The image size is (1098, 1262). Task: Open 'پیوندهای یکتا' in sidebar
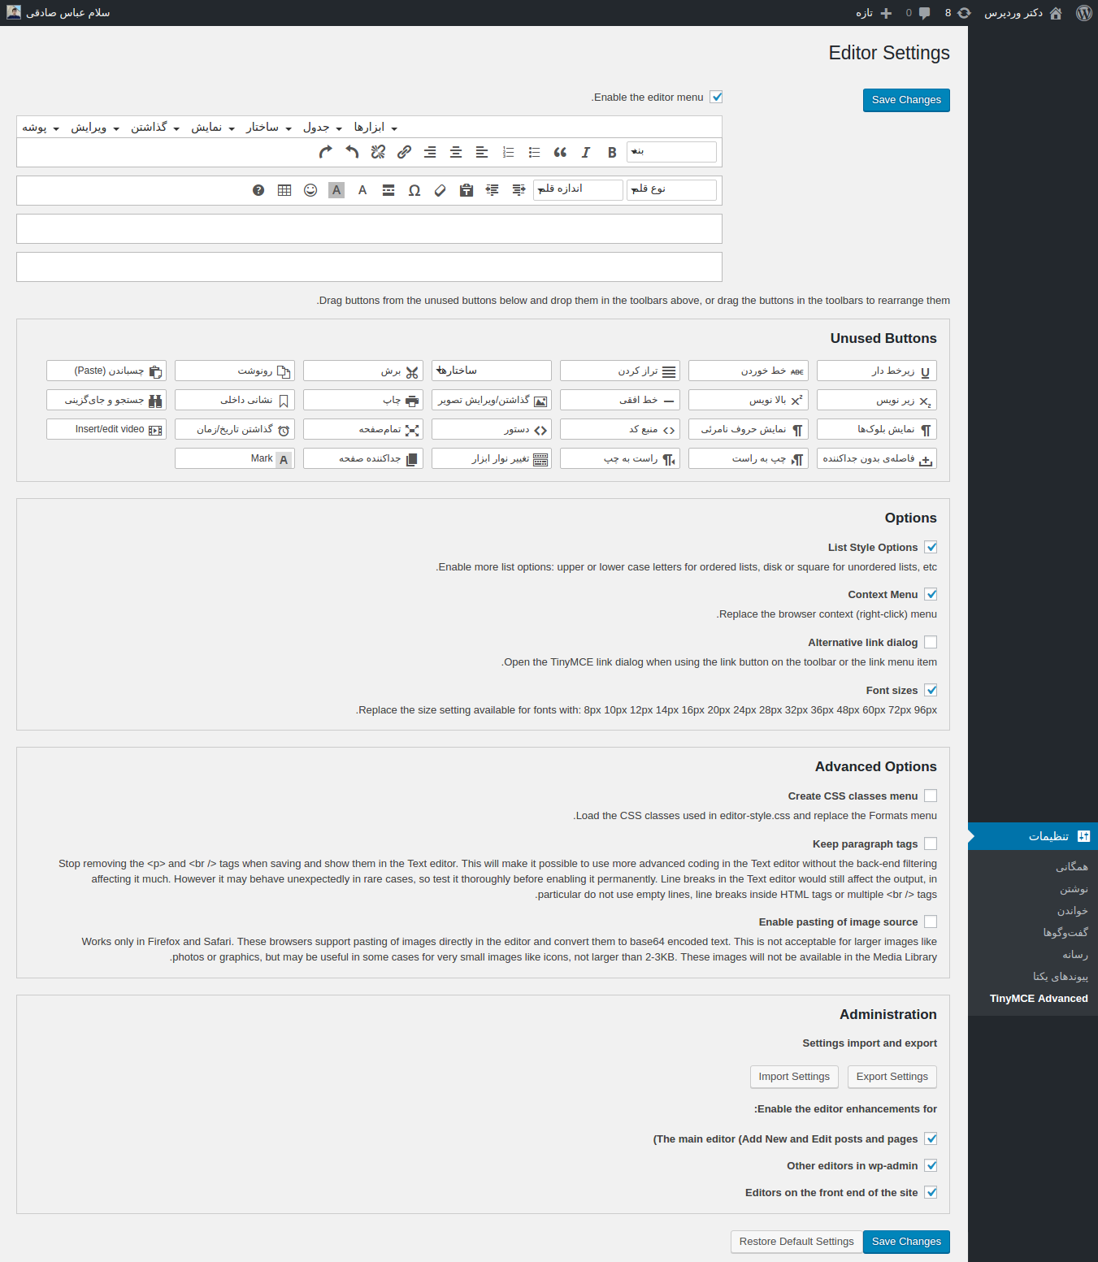1060,977
